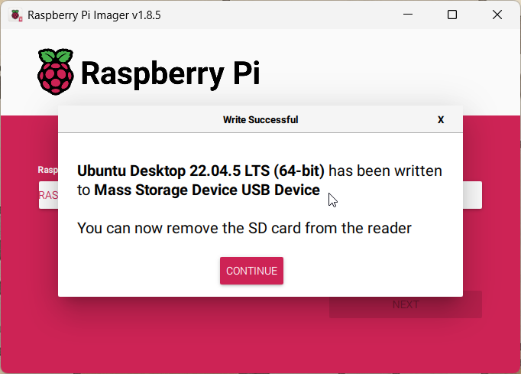The width and height of the screenshot is (521, 374).
Task: Click the large Raspberry Pi heading text
Action: coord(170,73)
